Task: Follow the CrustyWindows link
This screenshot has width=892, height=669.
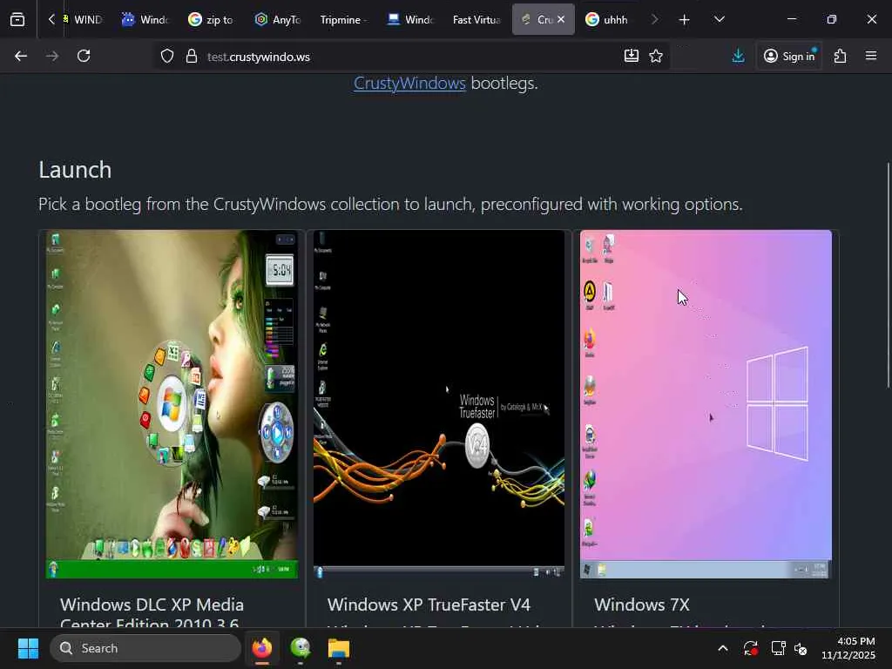Action: [x=409, y=83]
